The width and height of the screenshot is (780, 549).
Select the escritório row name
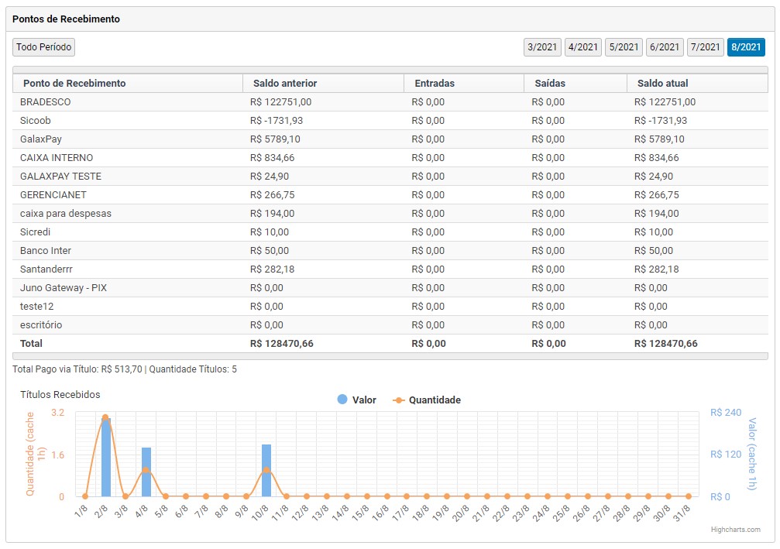tap(41, 324)
